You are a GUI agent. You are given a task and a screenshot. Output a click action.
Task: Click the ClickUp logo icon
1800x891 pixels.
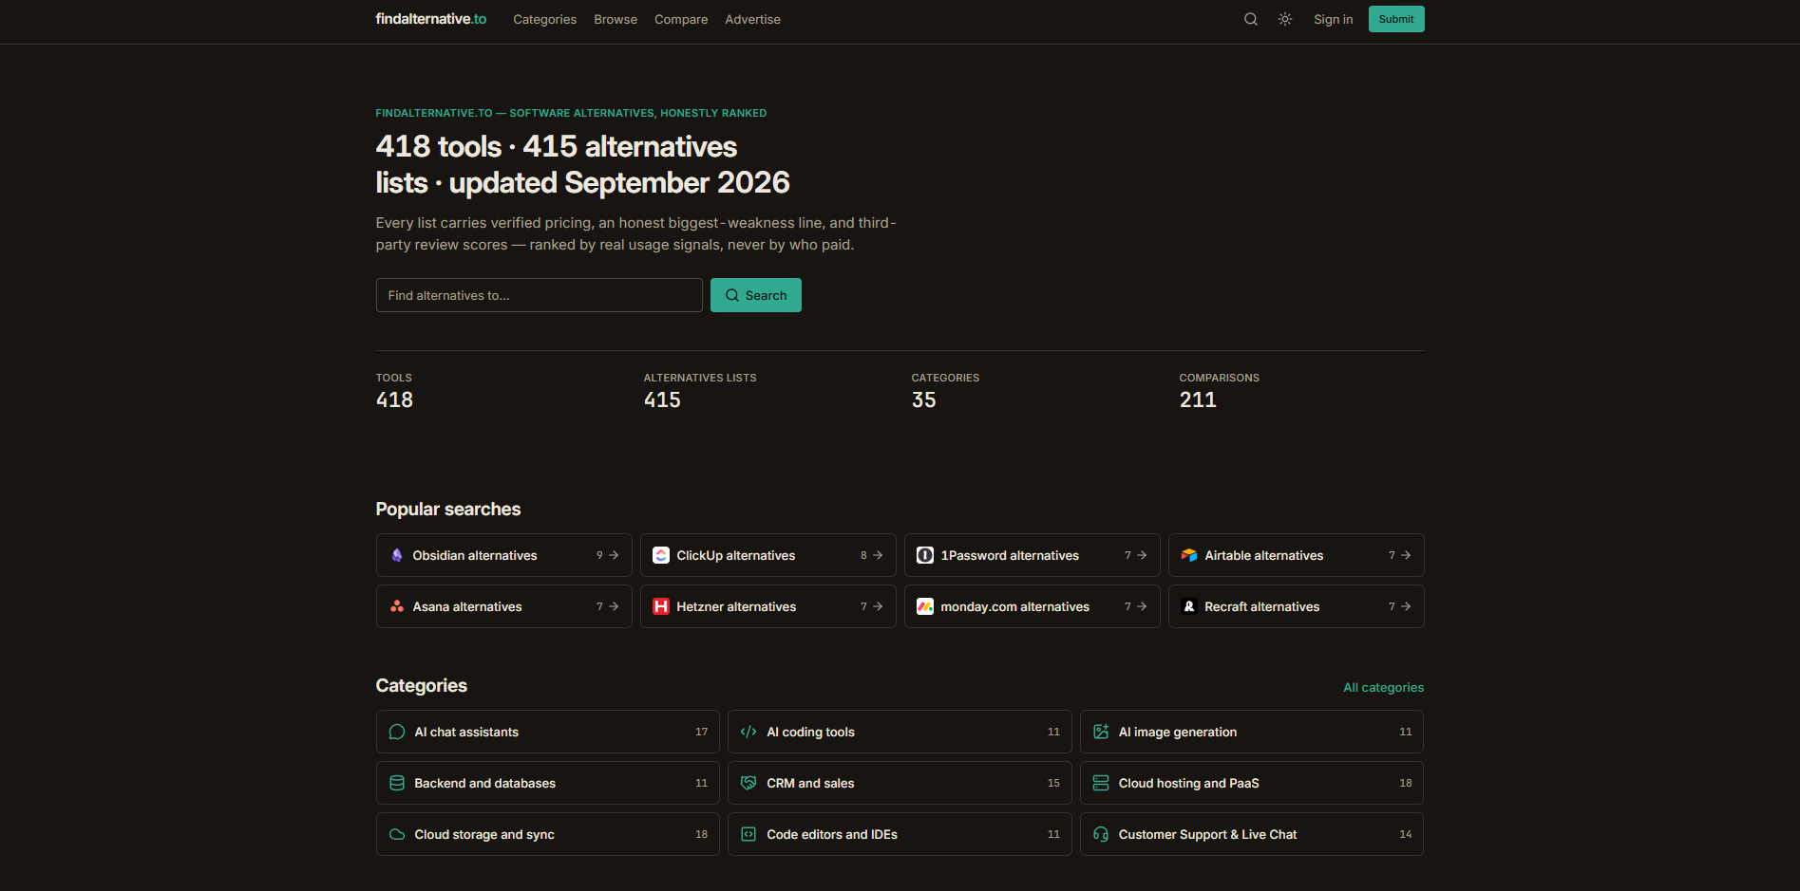[x=661, y=555]
